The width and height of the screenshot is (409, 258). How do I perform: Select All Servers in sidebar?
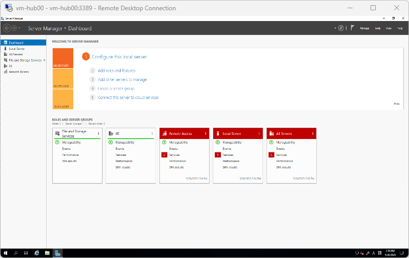(23, 54)
